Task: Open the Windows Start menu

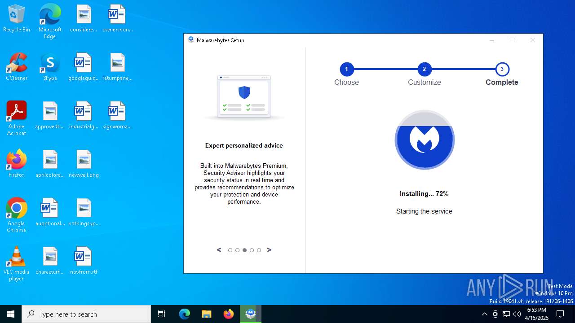Action: (x=11, y=314)
